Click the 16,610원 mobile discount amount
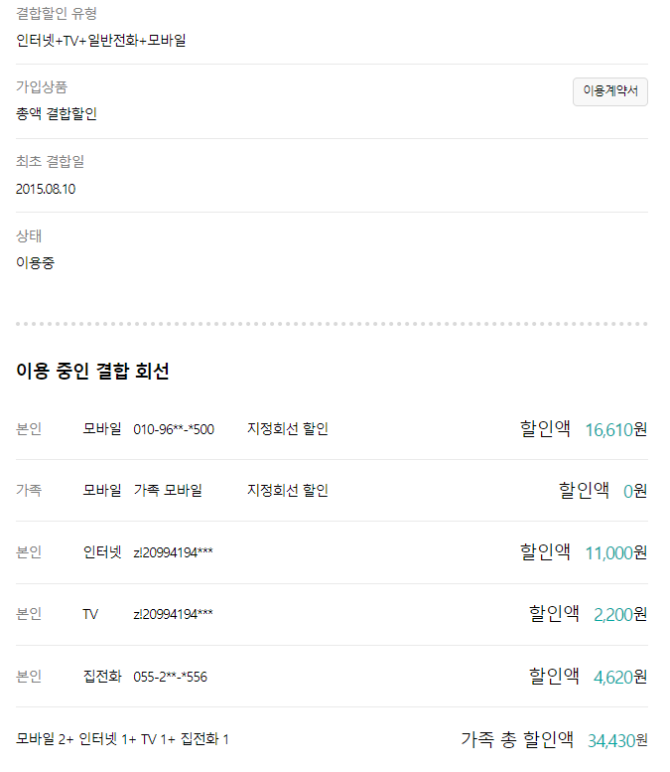670x772 pixels. coord(615,429)
